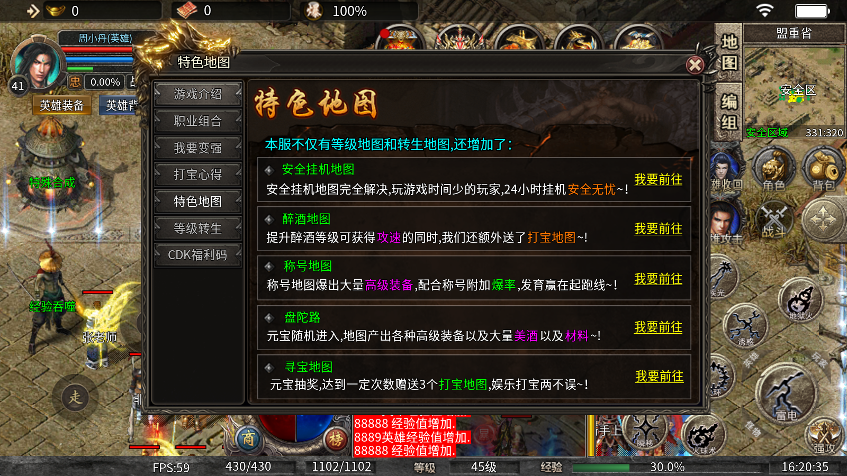Image resolution: width=847 pixels, height=476 pixels.
Task: Select the 游戏介绍 menu entry
Action: pyautogui.click(x=198, y=94)
